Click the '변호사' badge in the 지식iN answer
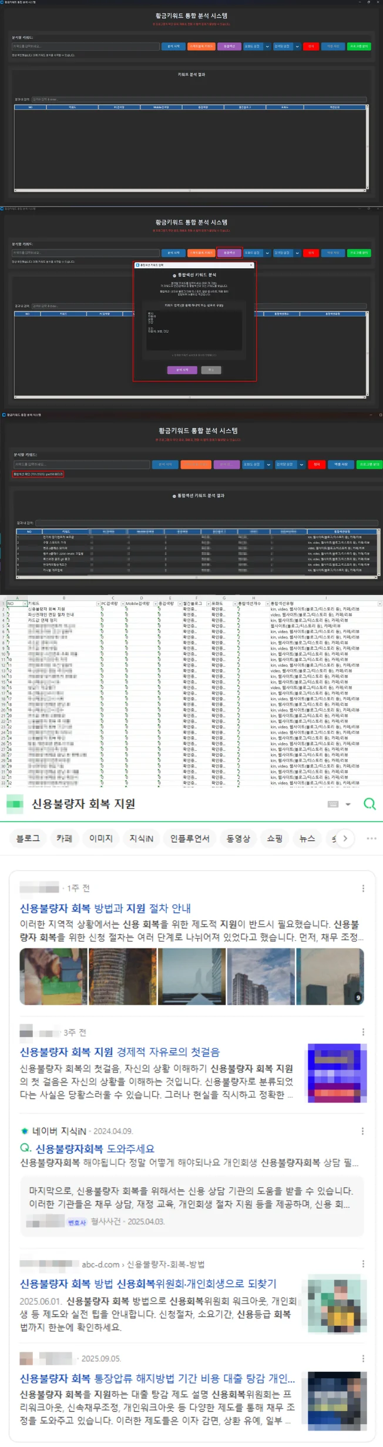Image resolution: width=383 pixels, height=1447 pixels. pos(77,1222)
